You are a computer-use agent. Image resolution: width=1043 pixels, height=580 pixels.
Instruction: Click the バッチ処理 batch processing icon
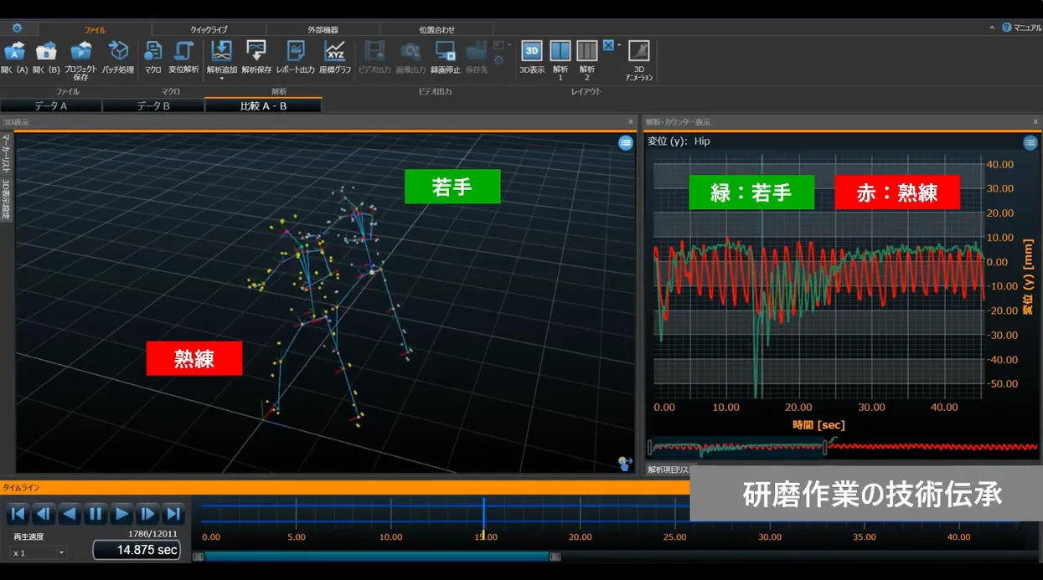(118, 52)
